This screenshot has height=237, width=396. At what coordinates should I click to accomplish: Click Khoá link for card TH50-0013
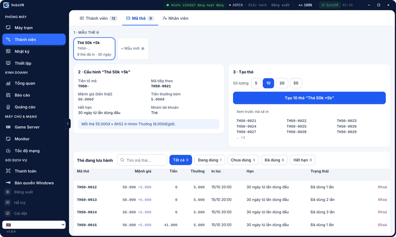[x=382, y=199]
